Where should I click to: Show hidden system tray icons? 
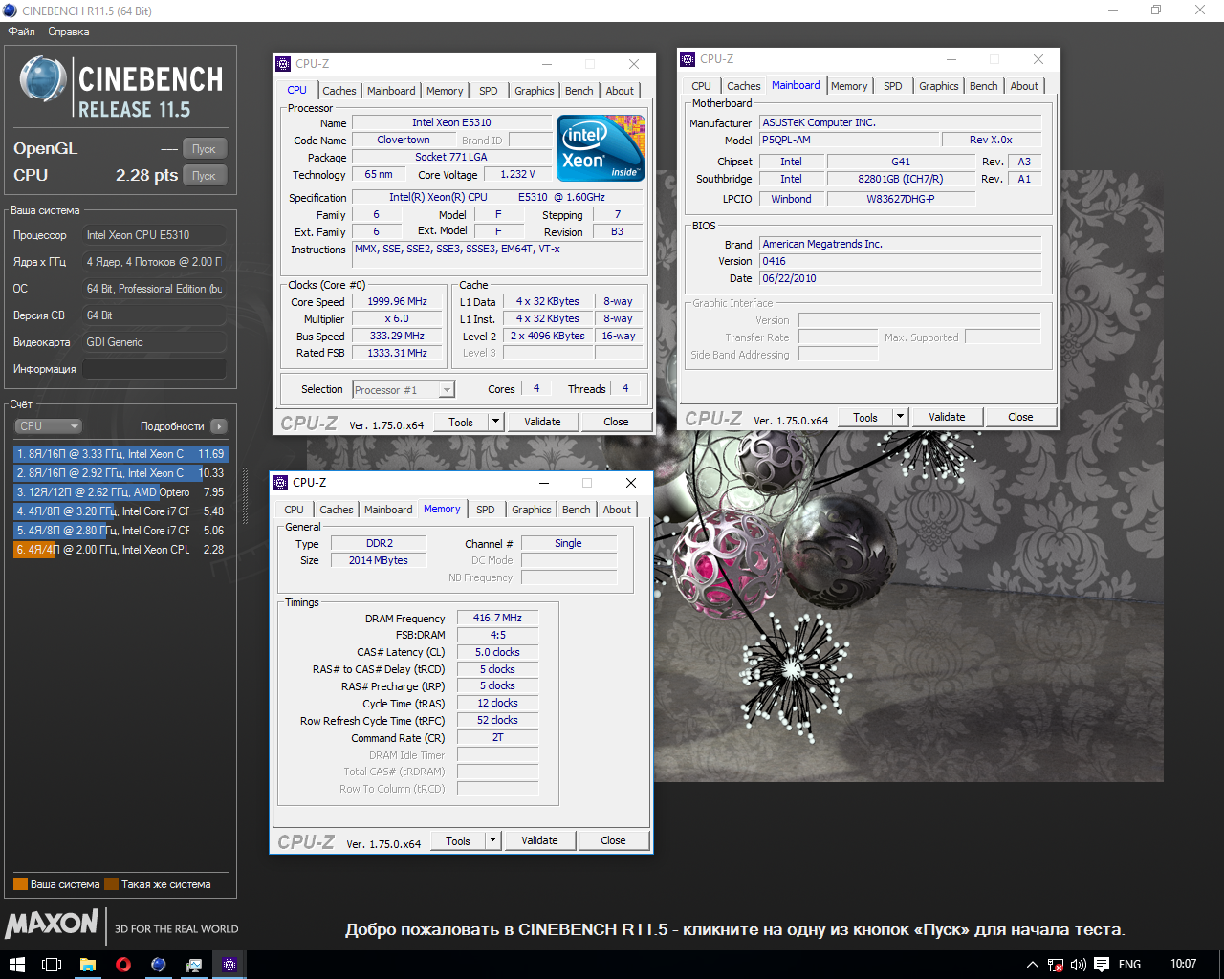(x=1032, y=965)
